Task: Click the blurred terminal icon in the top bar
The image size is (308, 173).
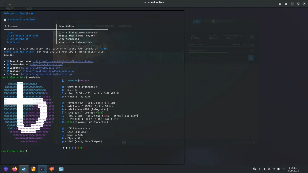Action: click(4, 3)
